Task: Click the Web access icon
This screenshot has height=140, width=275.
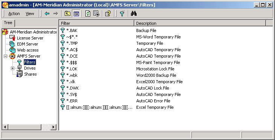Action: pyautogui.click(x=12, y=50)
